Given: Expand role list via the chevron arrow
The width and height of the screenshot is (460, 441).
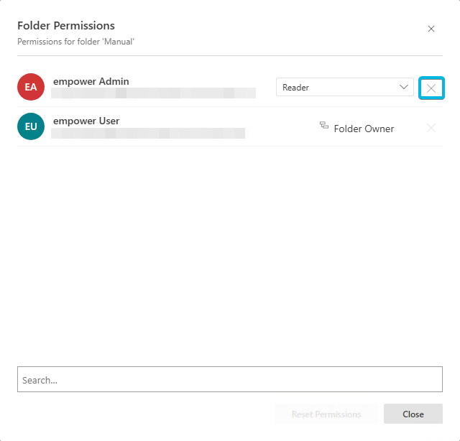Looking at the screenshot, I should (404, 87).
